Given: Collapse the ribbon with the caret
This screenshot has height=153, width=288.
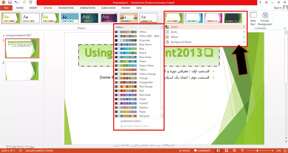Looking at the screenshot, I should point(285,28).
